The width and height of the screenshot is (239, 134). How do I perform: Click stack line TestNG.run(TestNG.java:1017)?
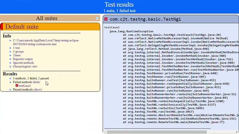158,112
